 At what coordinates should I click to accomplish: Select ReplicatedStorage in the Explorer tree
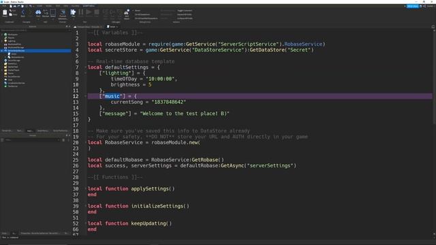point(16,48)
